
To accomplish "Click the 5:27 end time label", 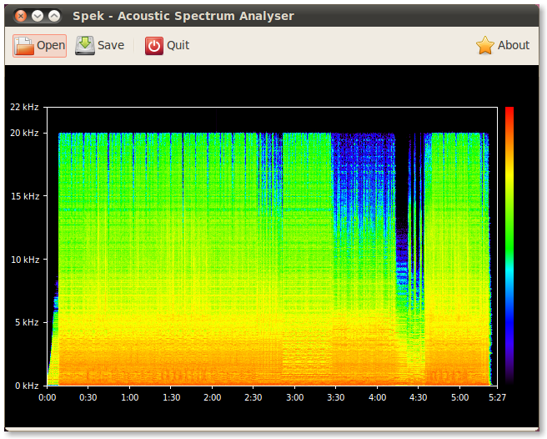I will click(498, 398).
